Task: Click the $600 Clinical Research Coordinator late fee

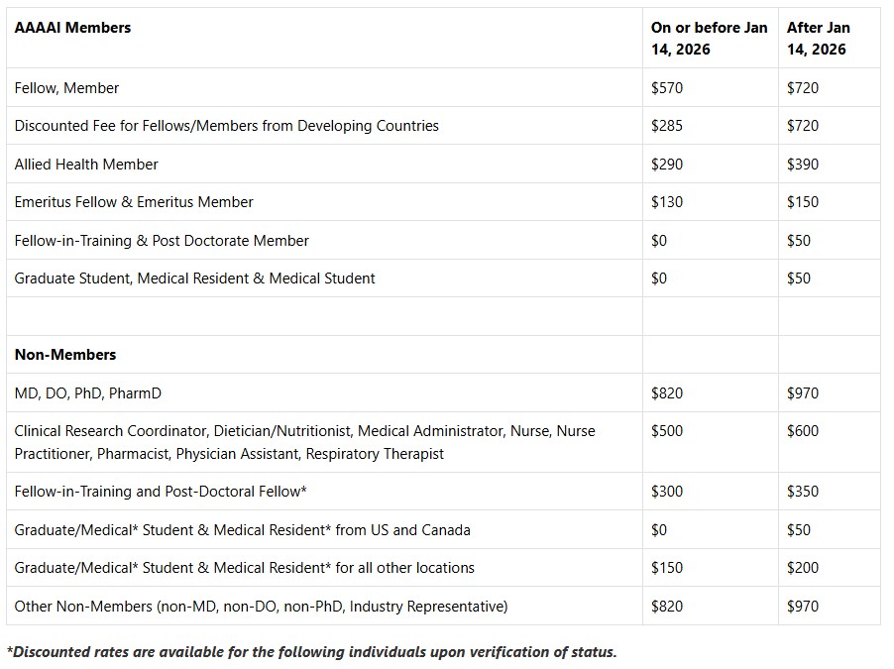Action: 803,431
